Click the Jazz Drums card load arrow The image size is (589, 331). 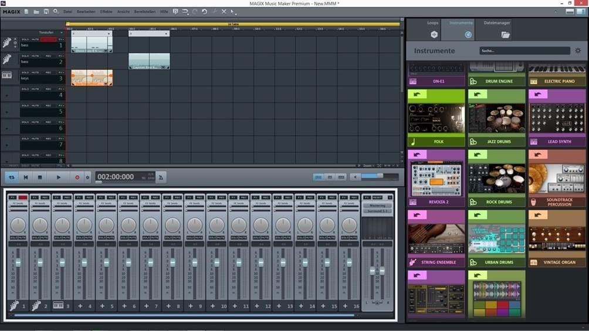[x=478, y=94]
